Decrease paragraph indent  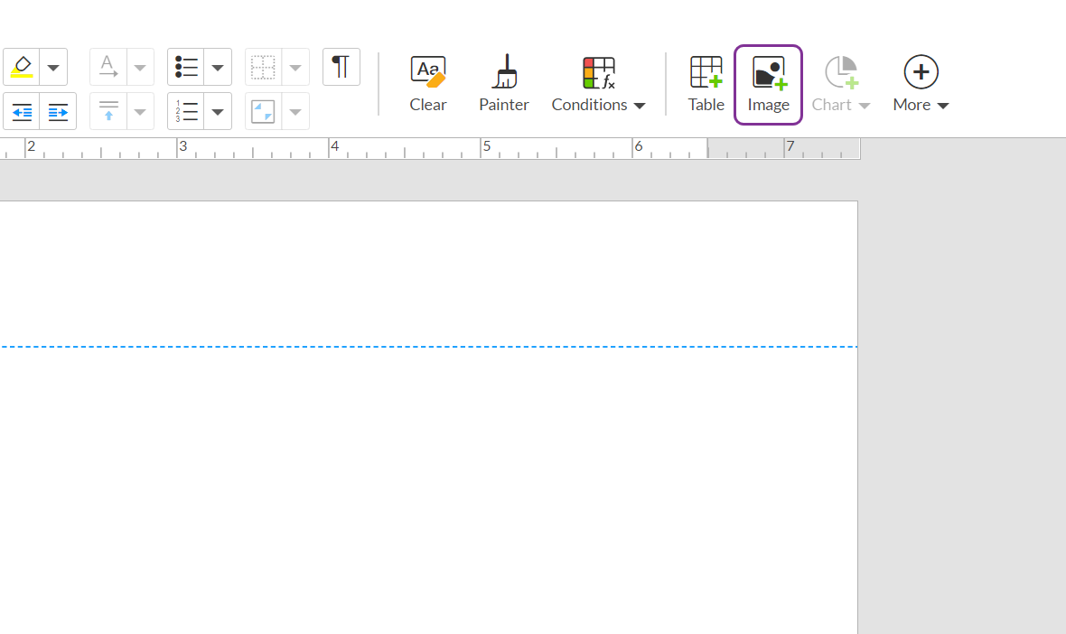(x=22, y=112)
